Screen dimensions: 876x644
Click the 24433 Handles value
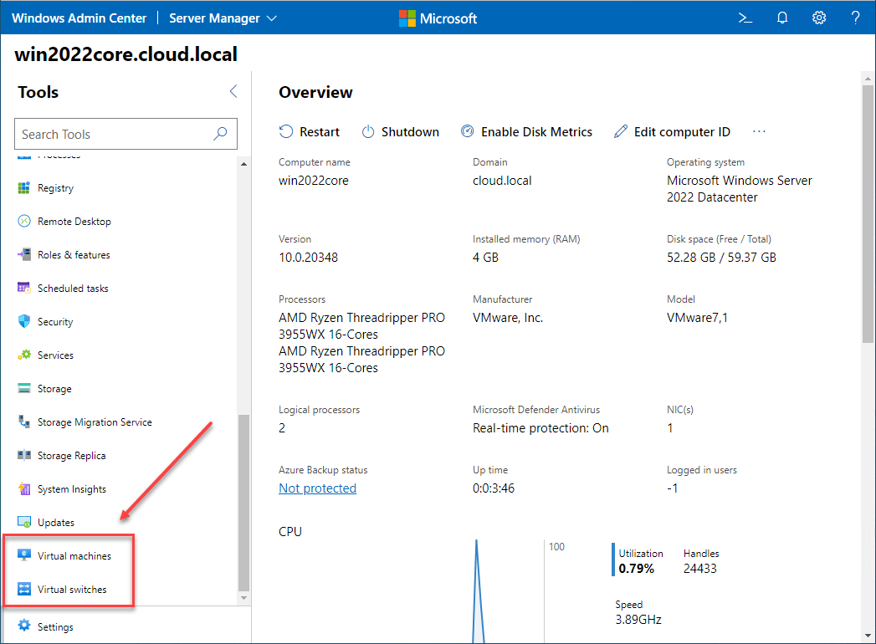coord(700,569)
